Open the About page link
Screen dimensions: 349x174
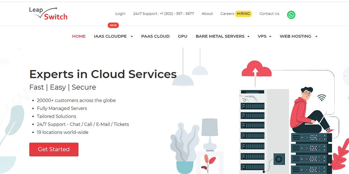[x=207, y=14]
